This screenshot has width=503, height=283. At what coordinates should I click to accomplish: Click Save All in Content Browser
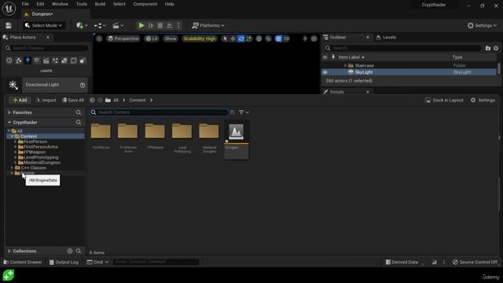(x=73, y=100)
